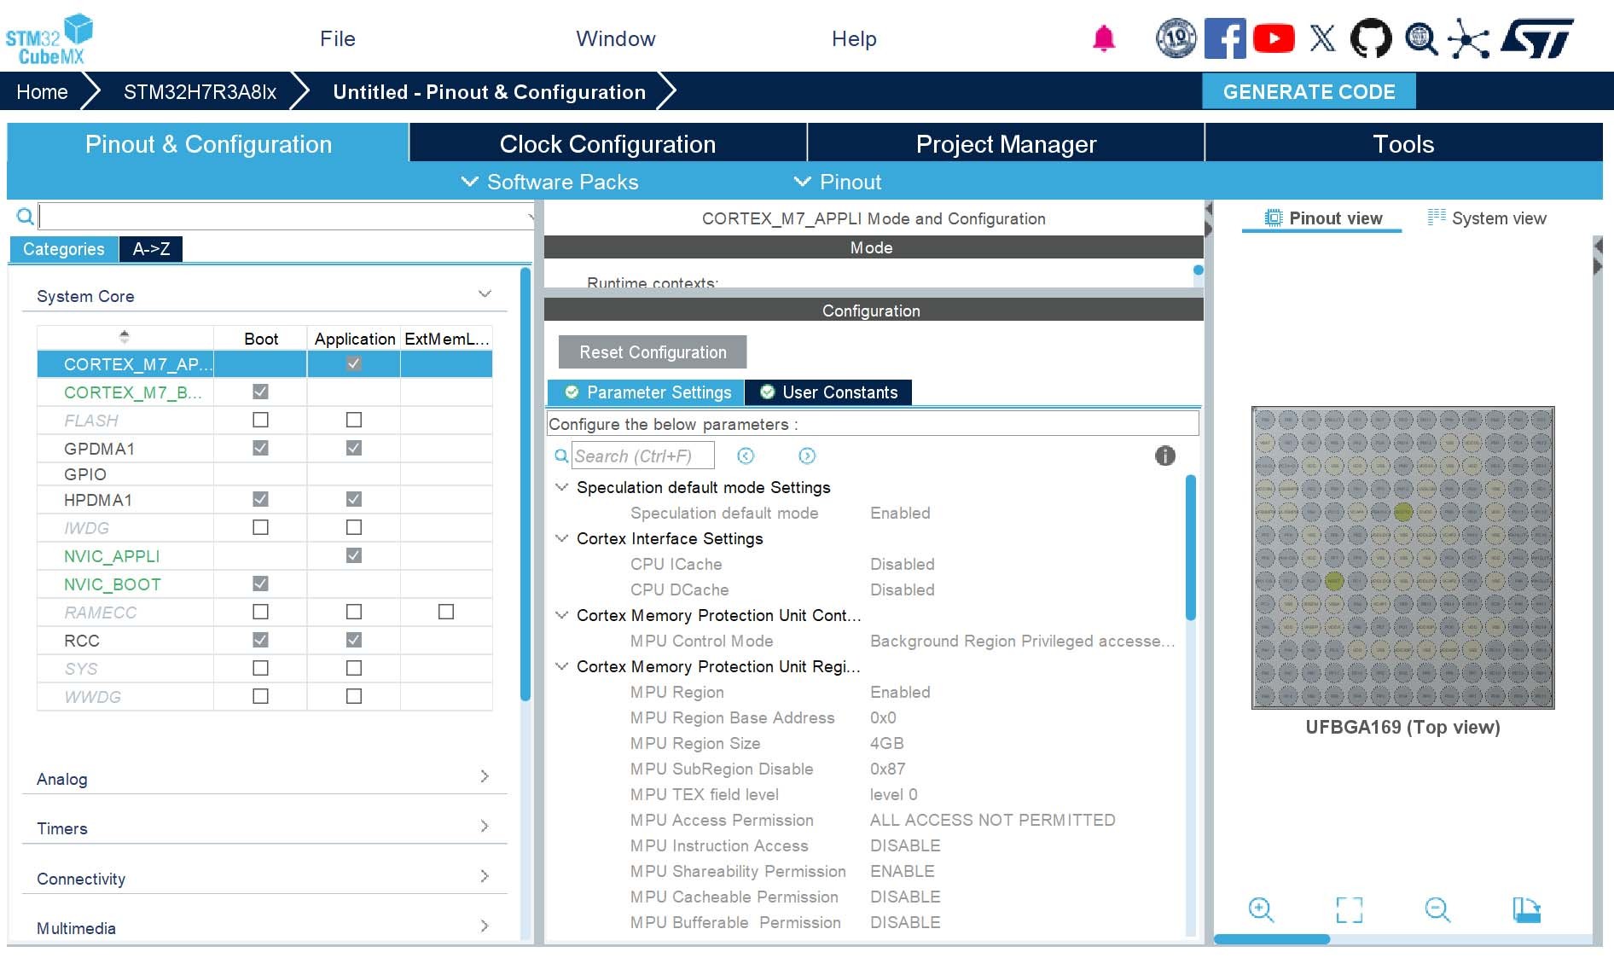
Task: Toggle FLASH Application checkbox
Action: [x=354, y=420]
